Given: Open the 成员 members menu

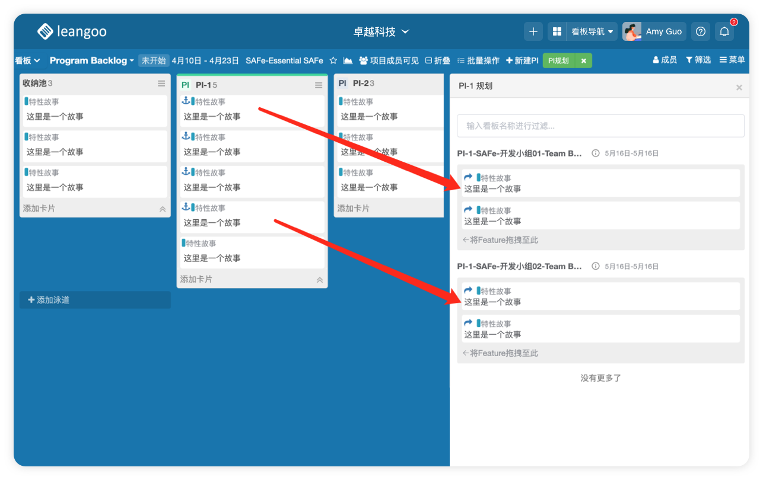Looking at the screenshot, I should (x=665, y=60).
